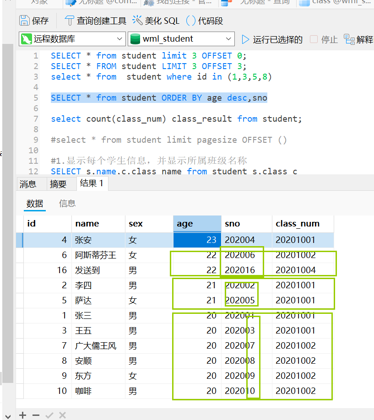Click the name cell 东方
The width and height of the screenshot is (374, 420).
[98, 376]
